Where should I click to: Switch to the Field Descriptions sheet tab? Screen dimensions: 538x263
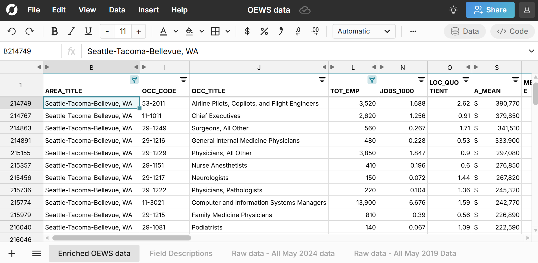181,253
